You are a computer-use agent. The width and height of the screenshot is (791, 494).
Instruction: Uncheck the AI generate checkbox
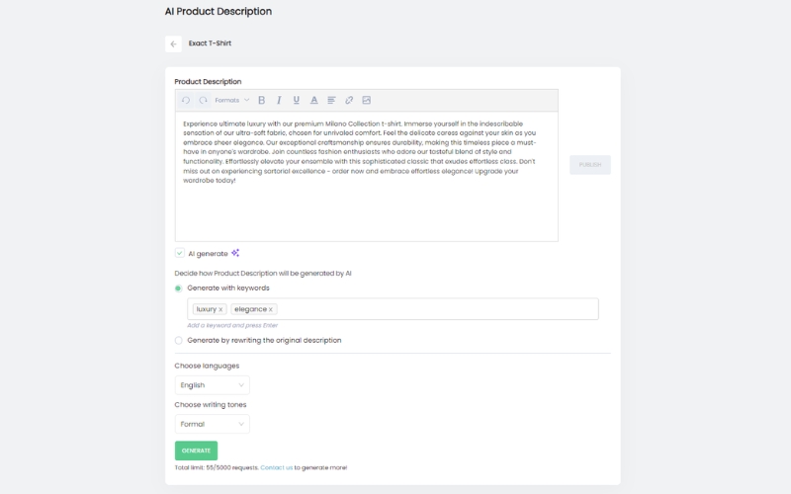click(180, 253)
